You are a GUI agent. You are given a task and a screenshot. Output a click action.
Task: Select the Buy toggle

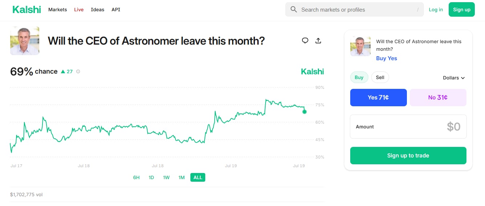point(359,77)
